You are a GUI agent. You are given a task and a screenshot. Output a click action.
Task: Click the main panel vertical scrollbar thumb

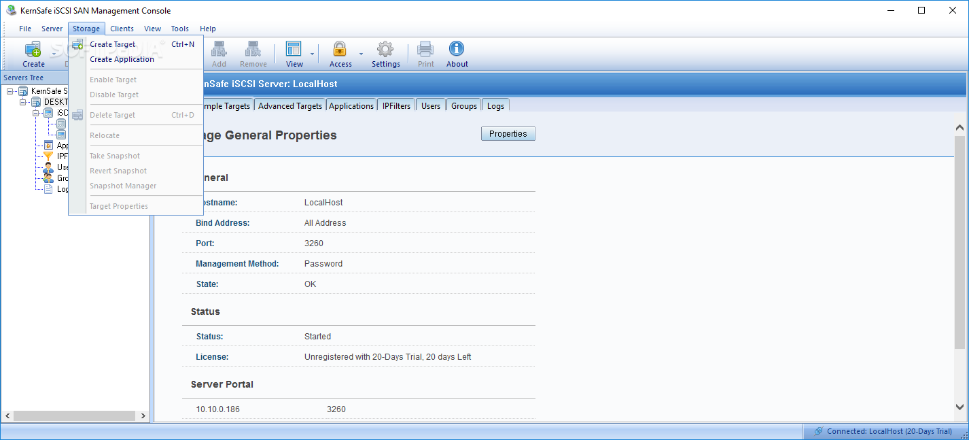[959, 242]
